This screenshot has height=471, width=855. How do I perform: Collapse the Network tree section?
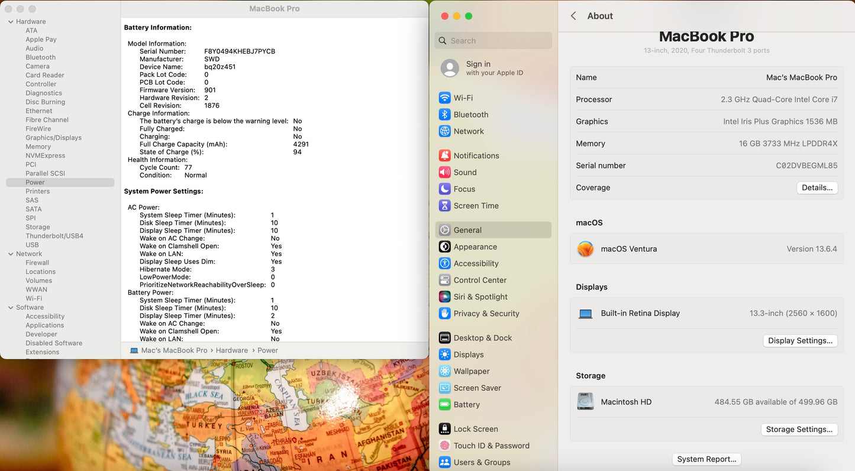pos(11,254)
